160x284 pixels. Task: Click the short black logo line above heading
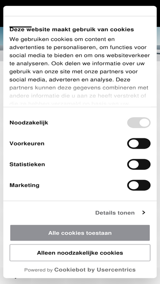point(20,27)
